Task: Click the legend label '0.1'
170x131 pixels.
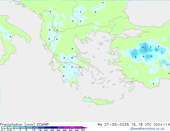Action: [3, 130]
